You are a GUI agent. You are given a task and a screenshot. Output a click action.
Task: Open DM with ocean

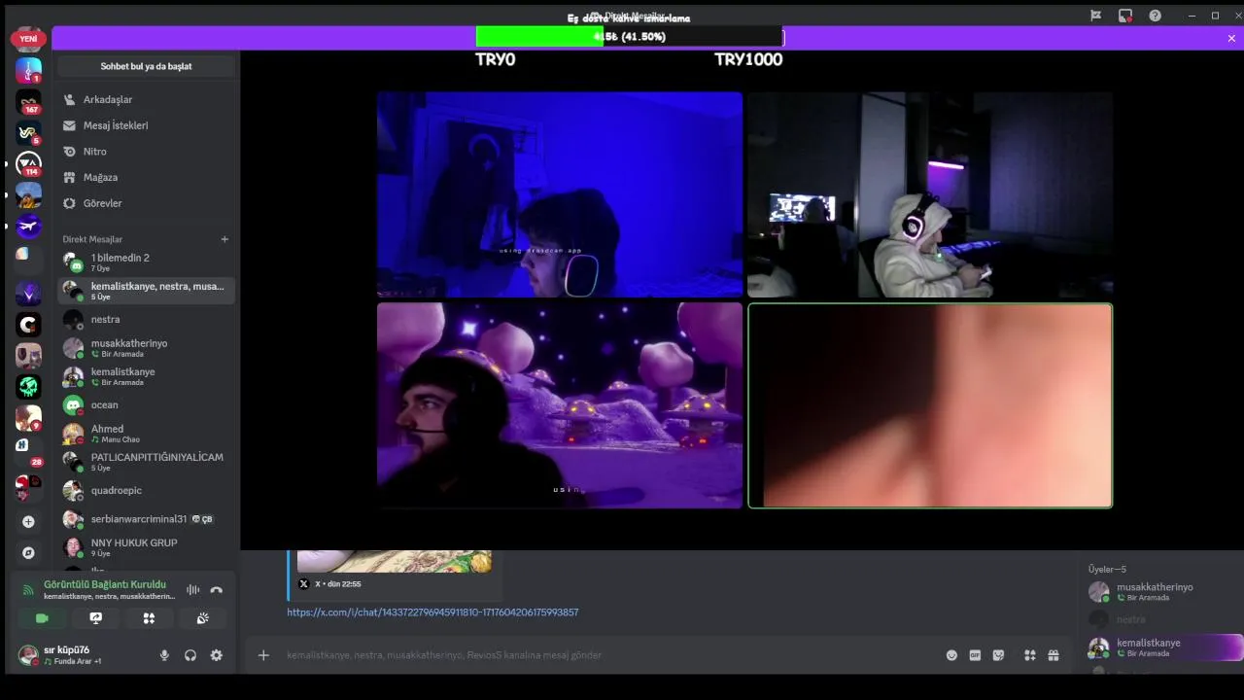click(x=146, y=404)
